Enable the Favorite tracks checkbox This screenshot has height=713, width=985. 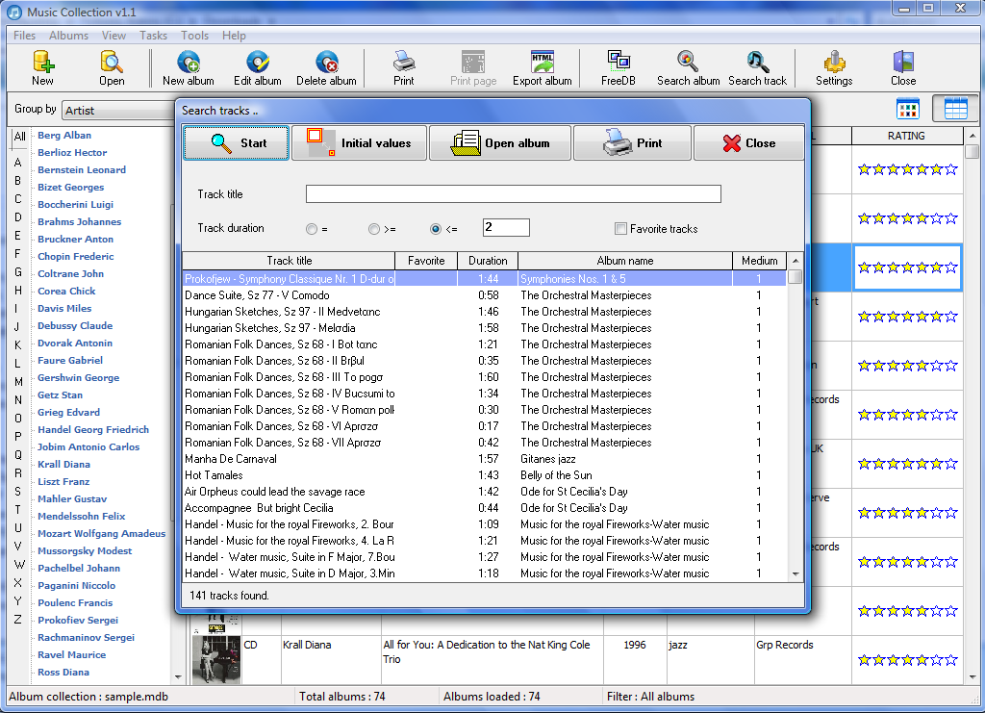(x=620, y=229)
